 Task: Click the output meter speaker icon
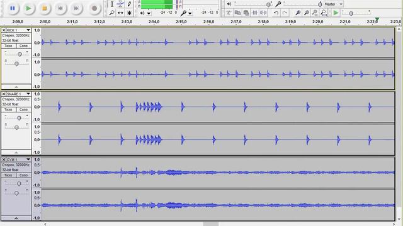click(x=142, y=13)
